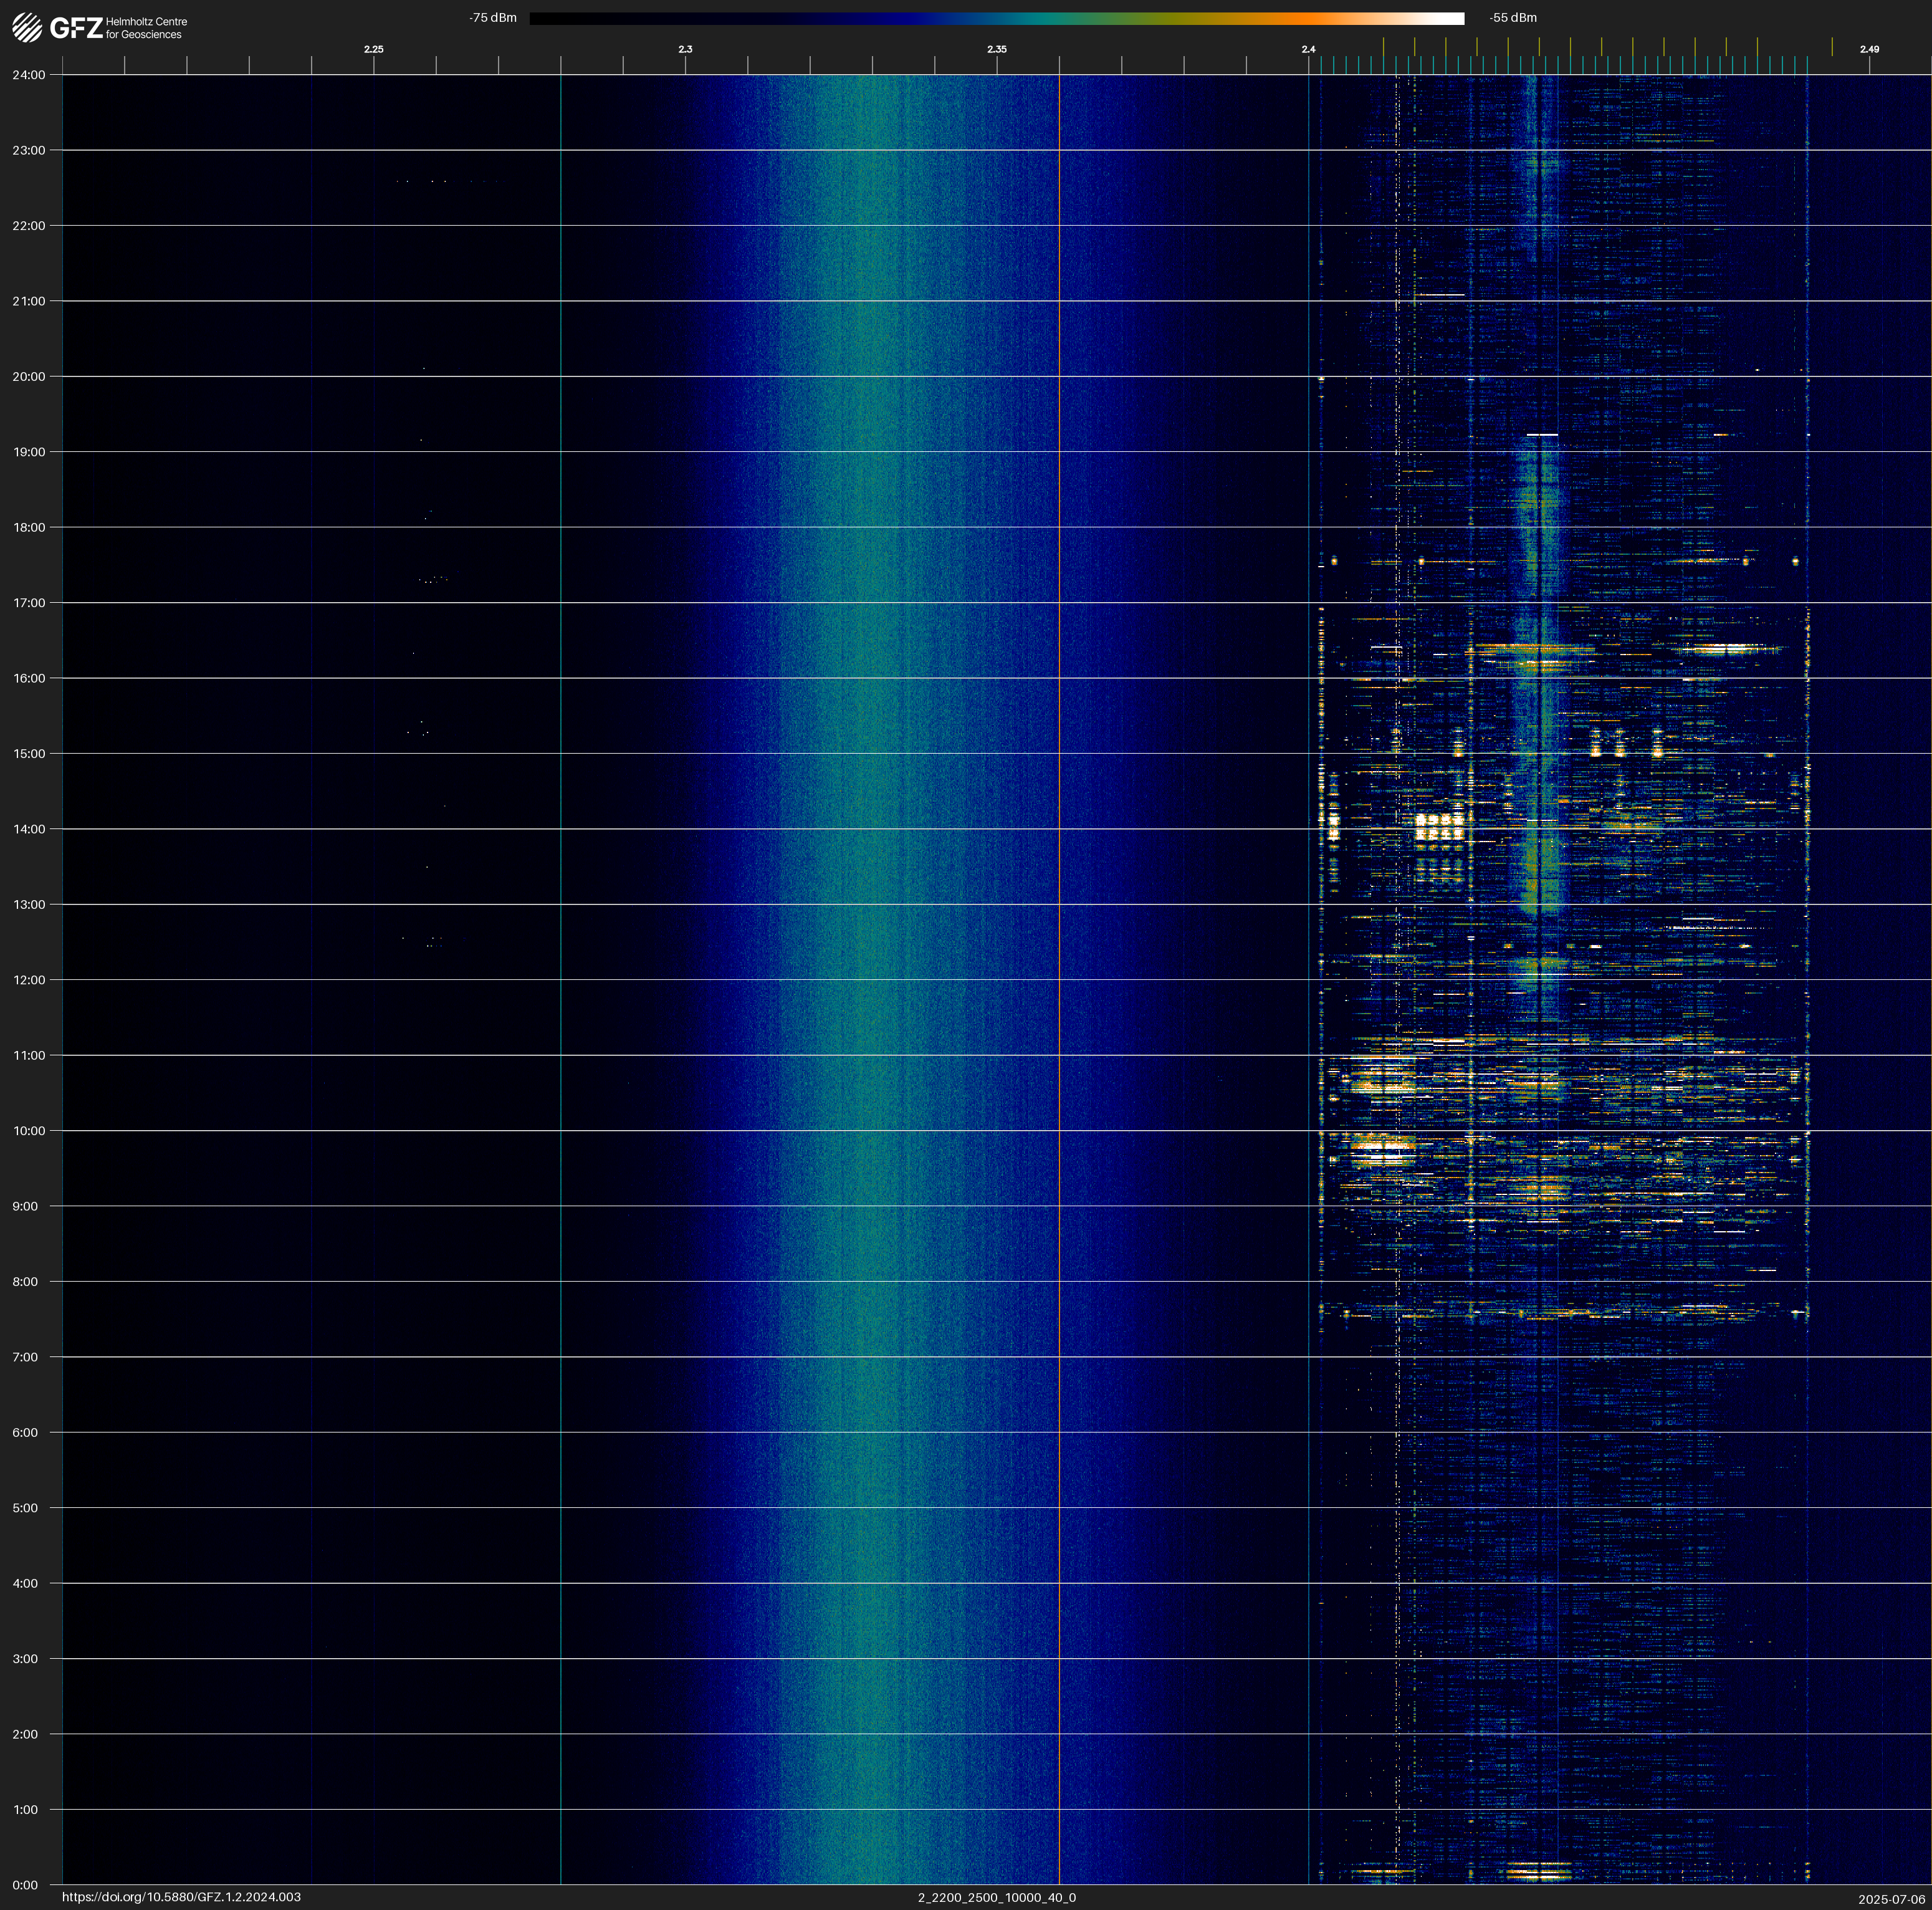Select the 0:00 time axis label
The image size is (1932, 1910).
coord(25,1885)
